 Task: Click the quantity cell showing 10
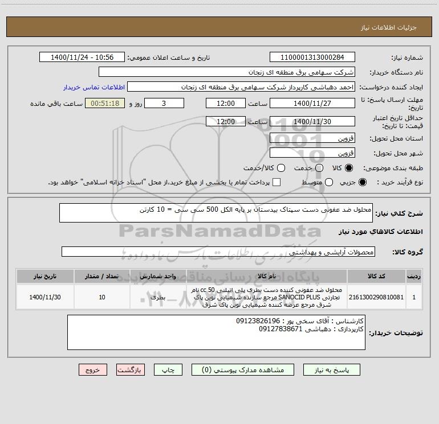pyautogui.click(x=102, y=297)
